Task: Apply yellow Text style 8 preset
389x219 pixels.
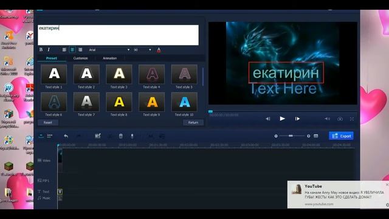Action: pos(119,102)
